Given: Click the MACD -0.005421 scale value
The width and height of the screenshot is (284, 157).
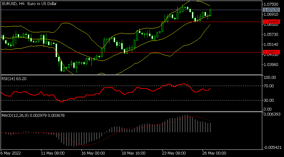Looking at the screenshot, I should (x=272, y=148).
